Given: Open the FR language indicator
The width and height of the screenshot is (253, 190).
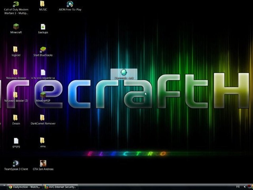Looking at the screenshot, I should tap(238, 187).
